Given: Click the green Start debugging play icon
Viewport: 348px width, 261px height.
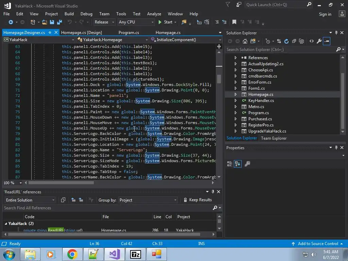Looking at the screenshot, I should [160, 22].
